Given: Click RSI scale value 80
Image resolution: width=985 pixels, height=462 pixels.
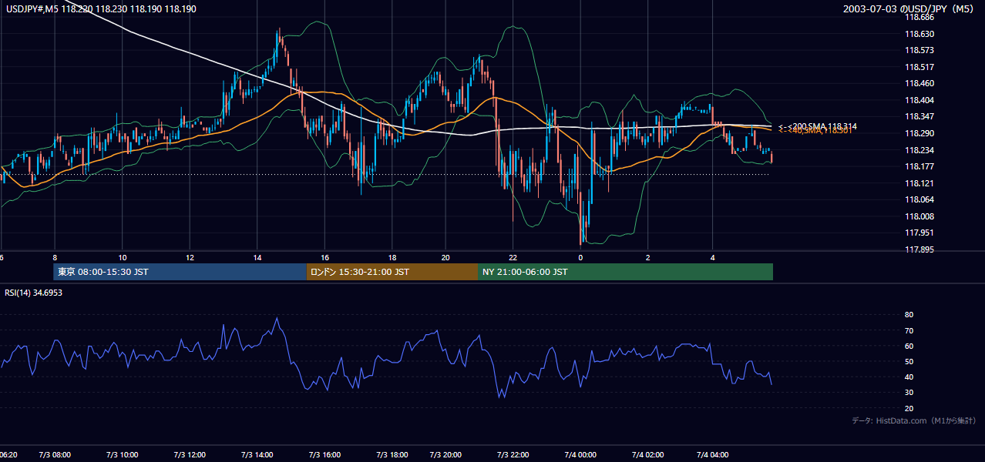Looking at the screenshot, I should (x=909, y=315).
